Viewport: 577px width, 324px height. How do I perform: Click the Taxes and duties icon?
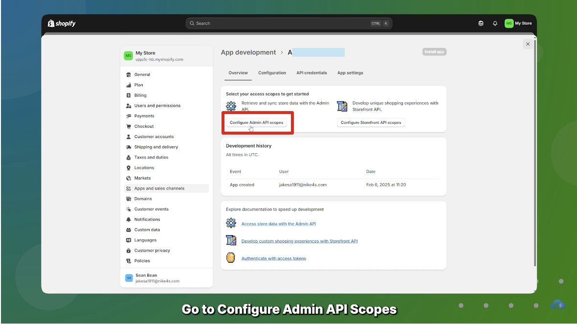click(129, 157)
